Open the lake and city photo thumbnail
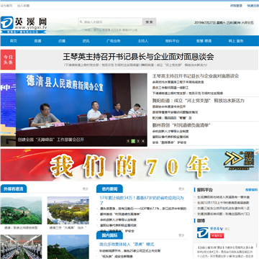The width and height of the screenshot is (259, 259). coord(68,211)
